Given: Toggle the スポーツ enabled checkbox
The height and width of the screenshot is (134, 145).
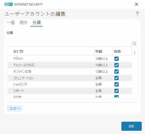Looking at the screenshot, I should coord(117,91).
